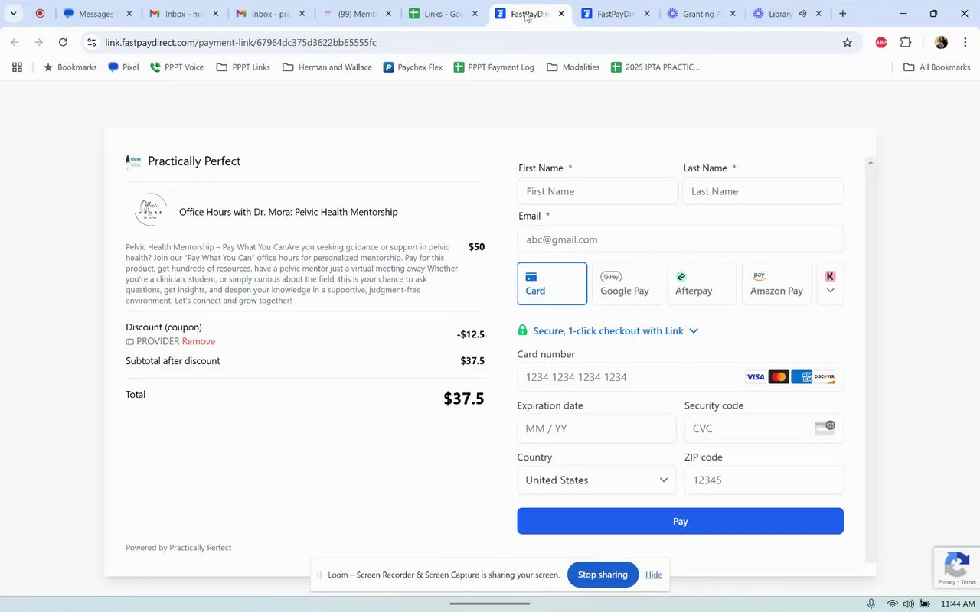The width and height of the screenshot is (980, 612).
Task: Click the Expiration date field
Action: point(596,428)
